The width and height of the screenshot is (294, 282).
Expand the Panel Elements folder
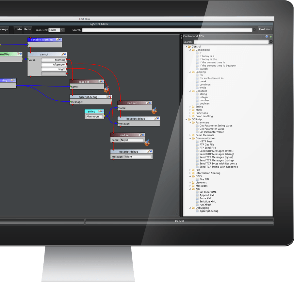click(190, 135)
